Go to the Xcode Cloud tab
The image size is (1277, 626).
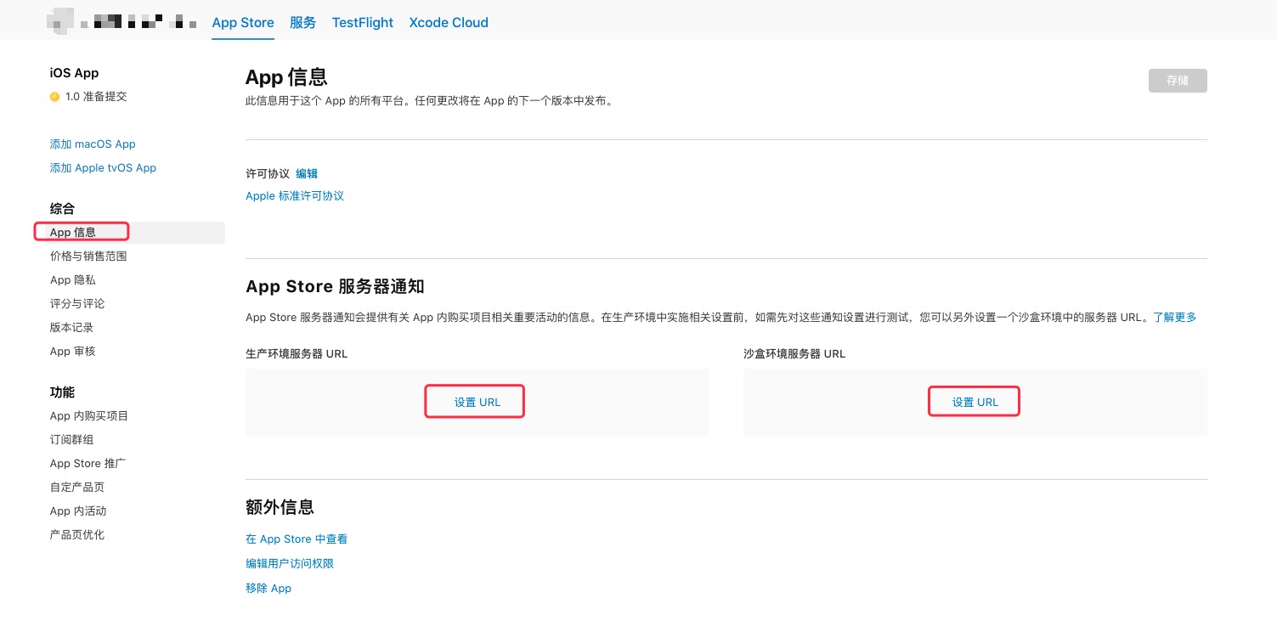coord(449,23)
